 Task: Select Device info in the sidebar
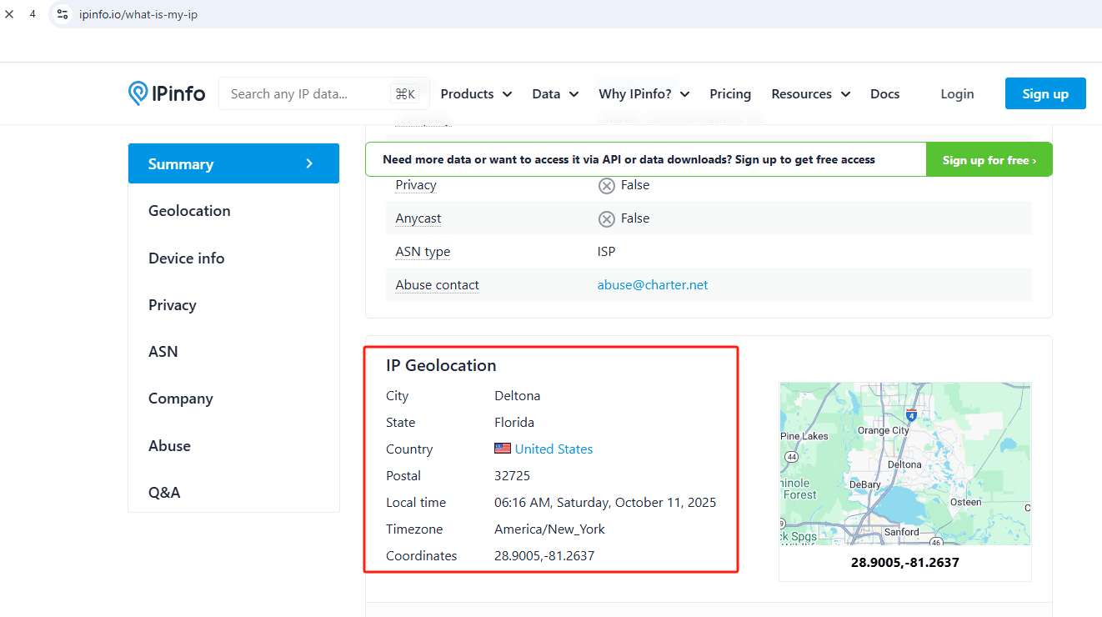[186, 258]
